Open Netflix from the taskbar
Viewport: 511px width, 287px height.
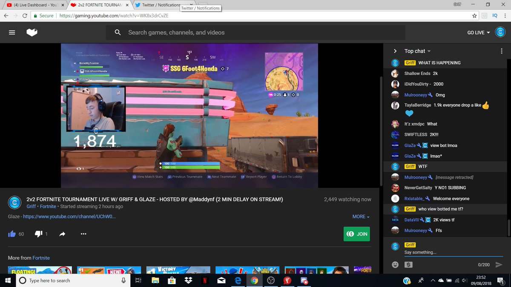point(204,281)
